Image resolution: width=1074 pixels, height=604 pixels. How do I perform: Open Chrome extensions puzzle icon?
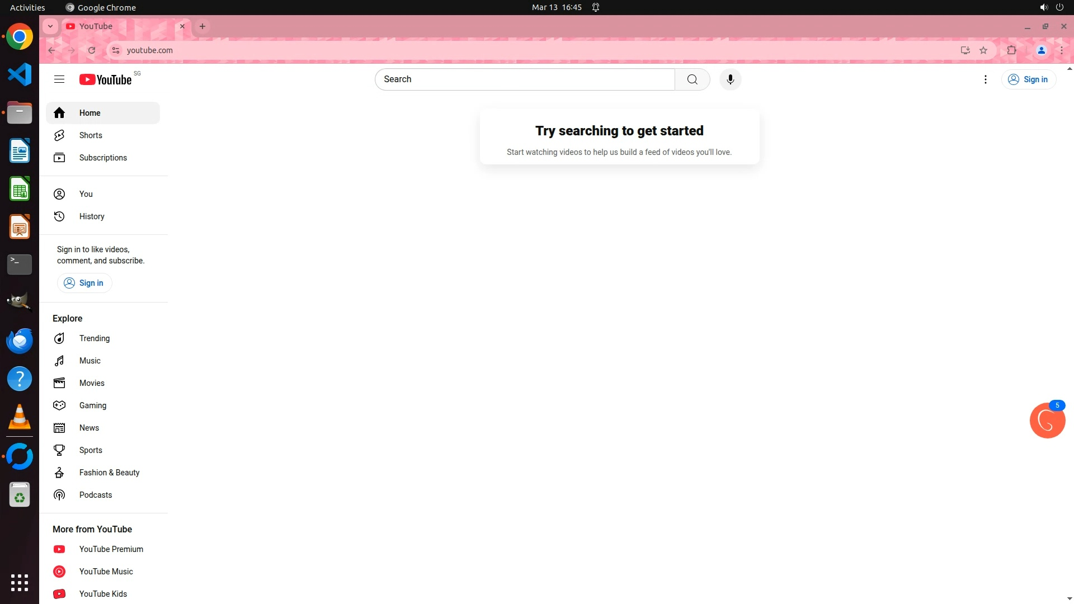[1011, 50]
